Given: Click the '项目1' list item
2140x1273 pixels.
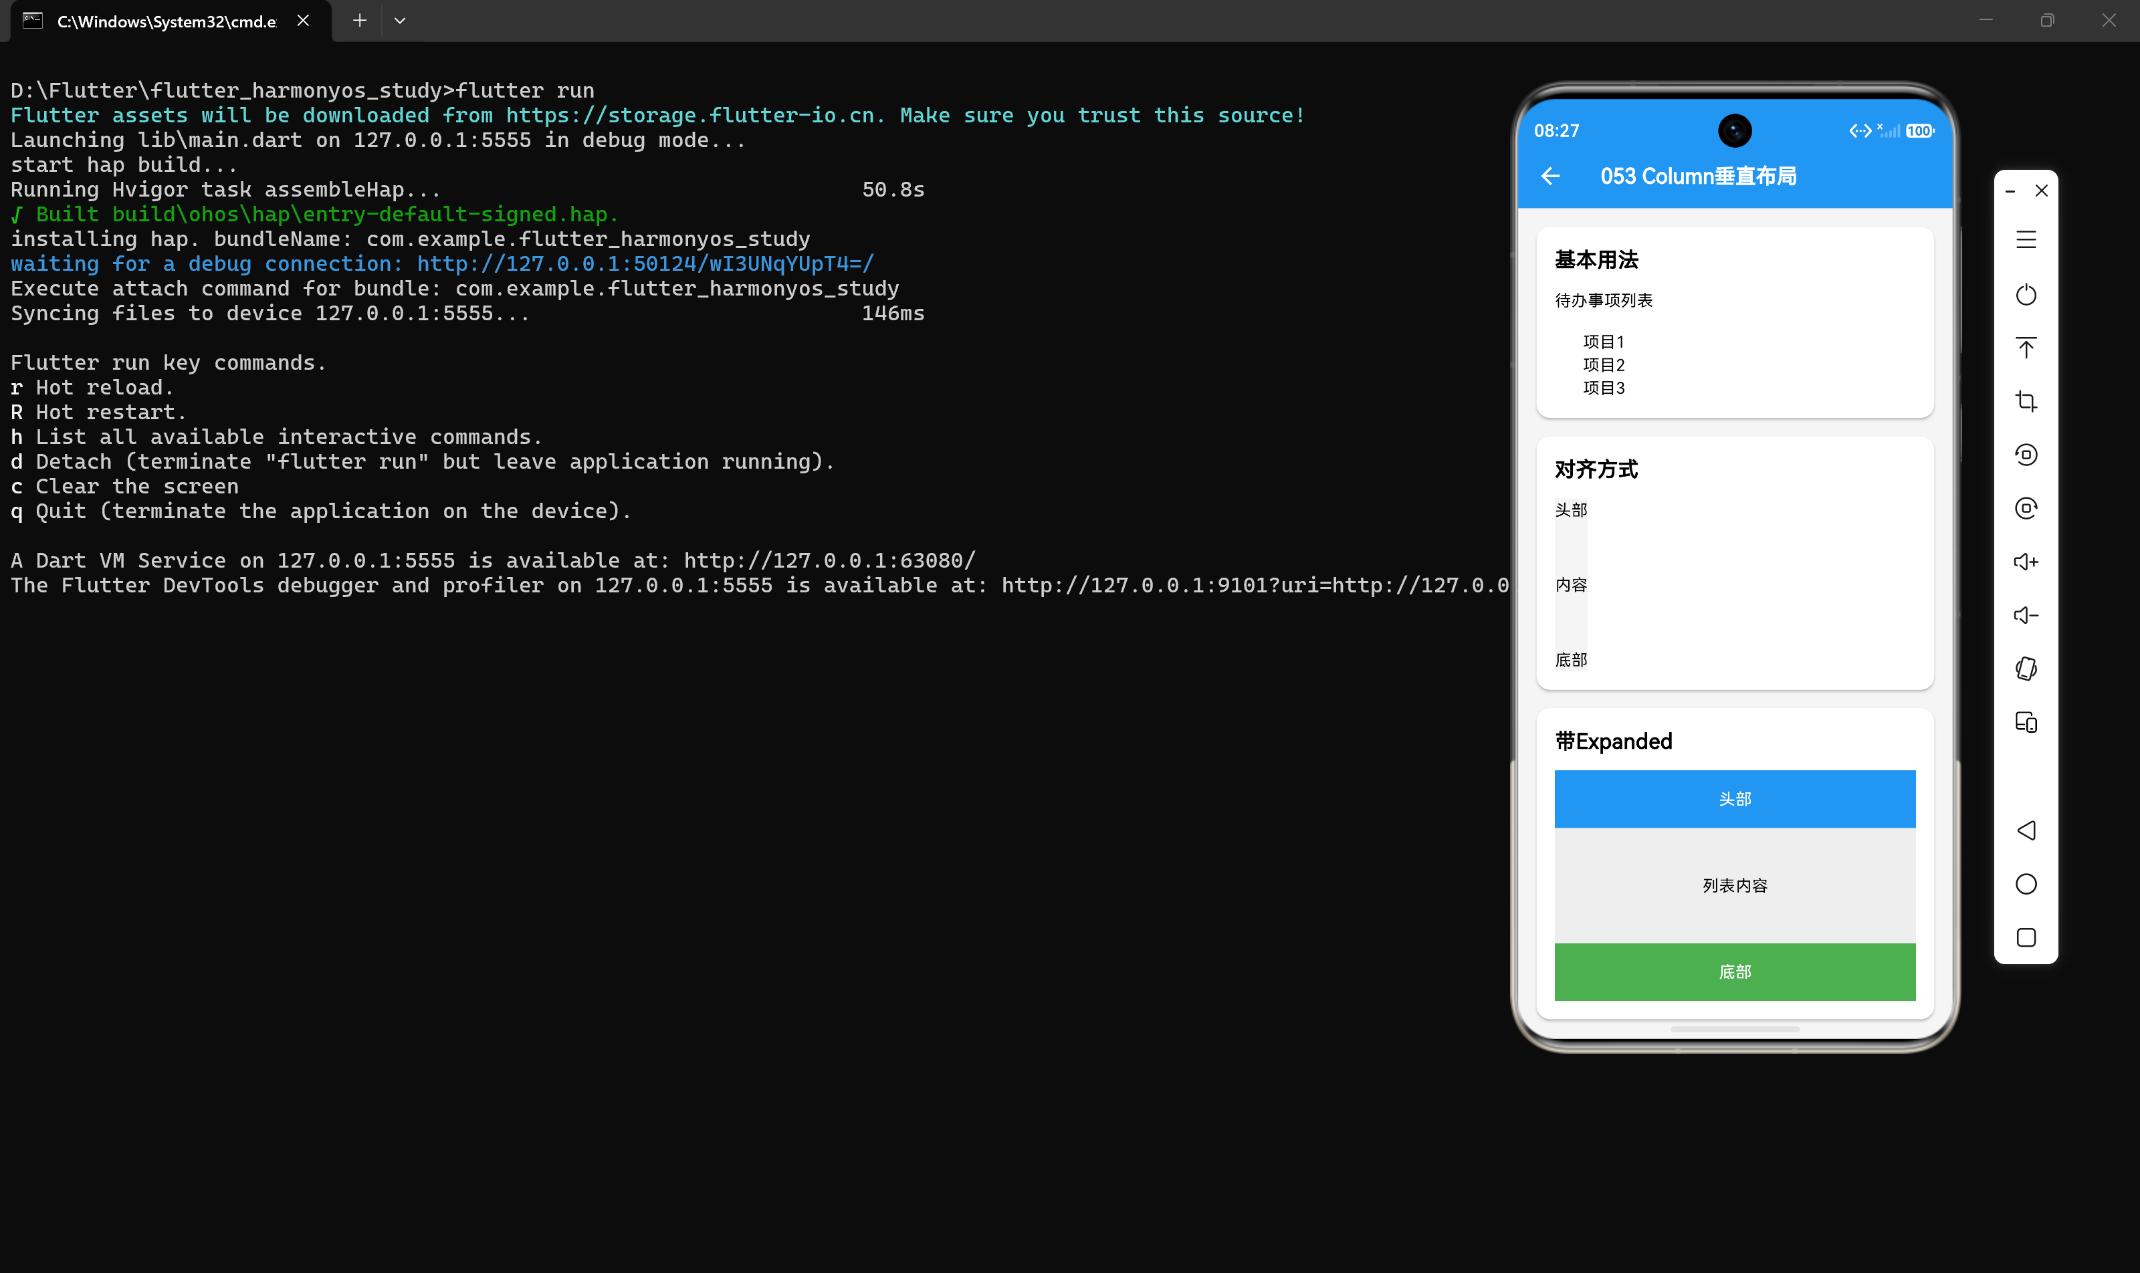Looking at the screenshot, I should (1604, 342).
